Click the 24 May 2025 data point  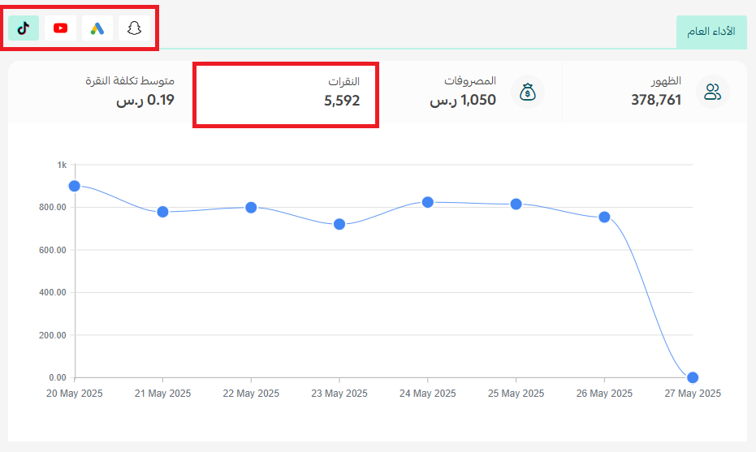coord(428,202)
